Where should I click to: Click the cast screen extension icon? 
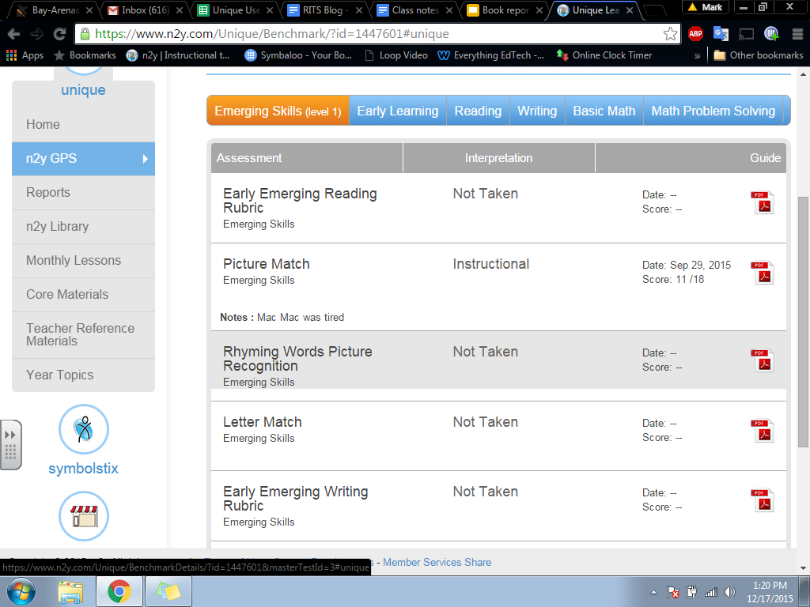click(746, 34)
